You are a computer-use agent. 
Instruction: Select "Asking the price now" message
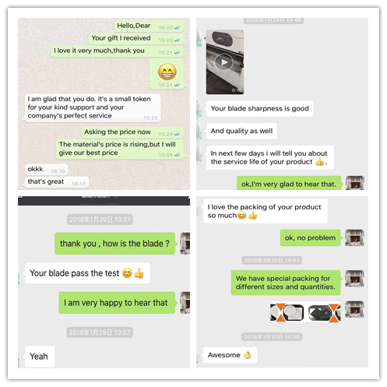pyautogui.click(x=132, y=132)
